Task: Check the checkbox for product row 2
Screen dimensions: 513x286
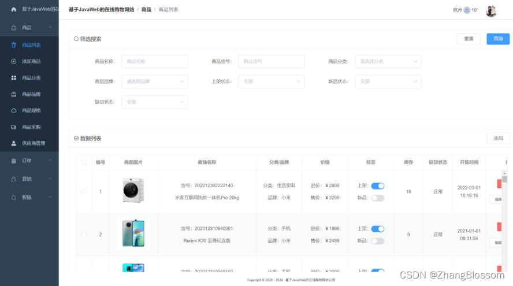Action: (84, 235)
